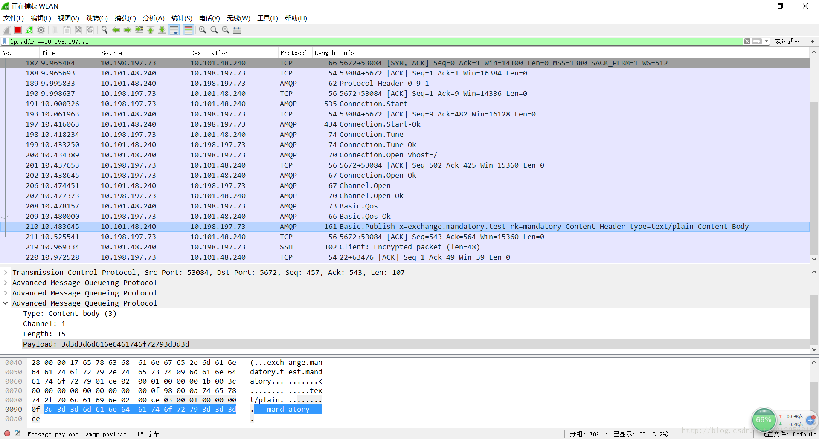Zoom in packet list text
This screenshot has height=439, width=819.
[x=203, y=30]
